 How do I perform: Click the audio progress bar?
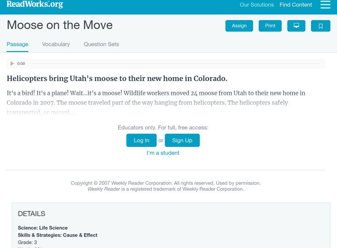(x=177, y=64)
